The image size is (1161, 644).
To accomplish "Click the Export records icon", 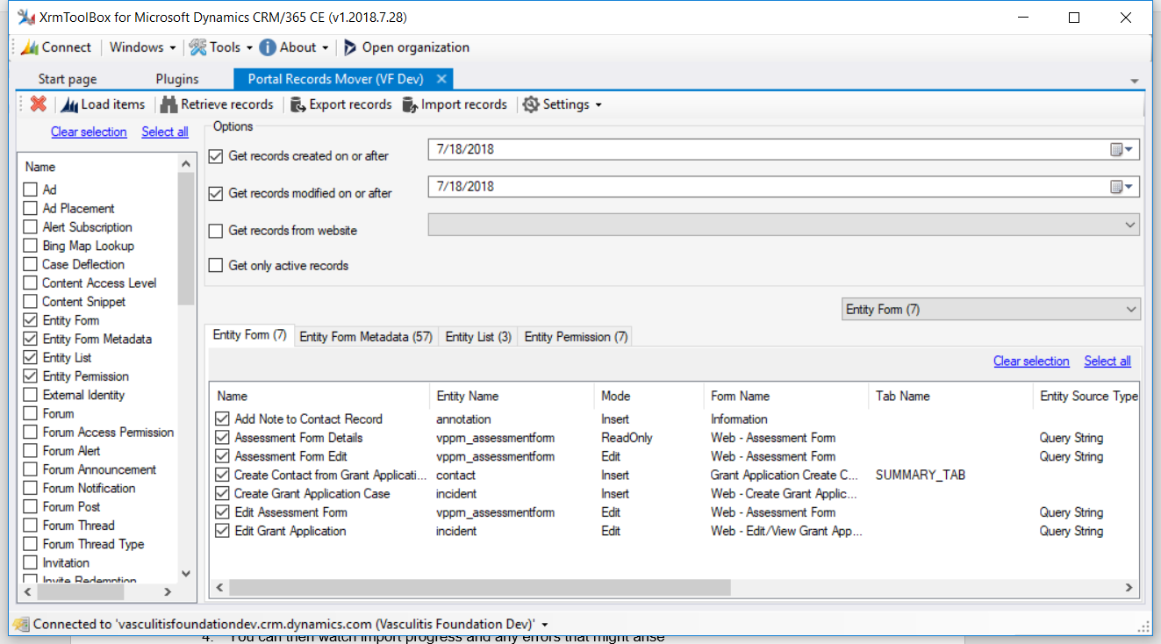I will (x=297, y=104).
